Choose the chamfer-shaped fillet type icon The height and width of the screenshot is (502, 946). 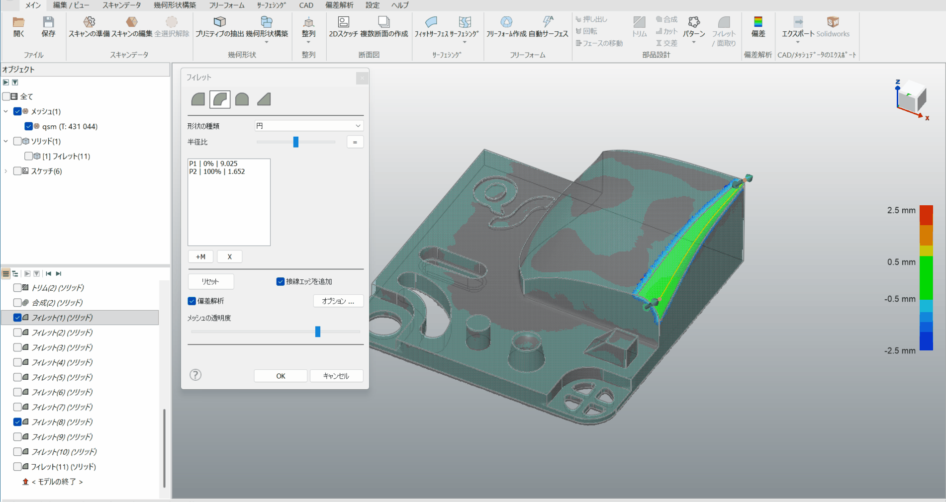(x=264, y=99)
